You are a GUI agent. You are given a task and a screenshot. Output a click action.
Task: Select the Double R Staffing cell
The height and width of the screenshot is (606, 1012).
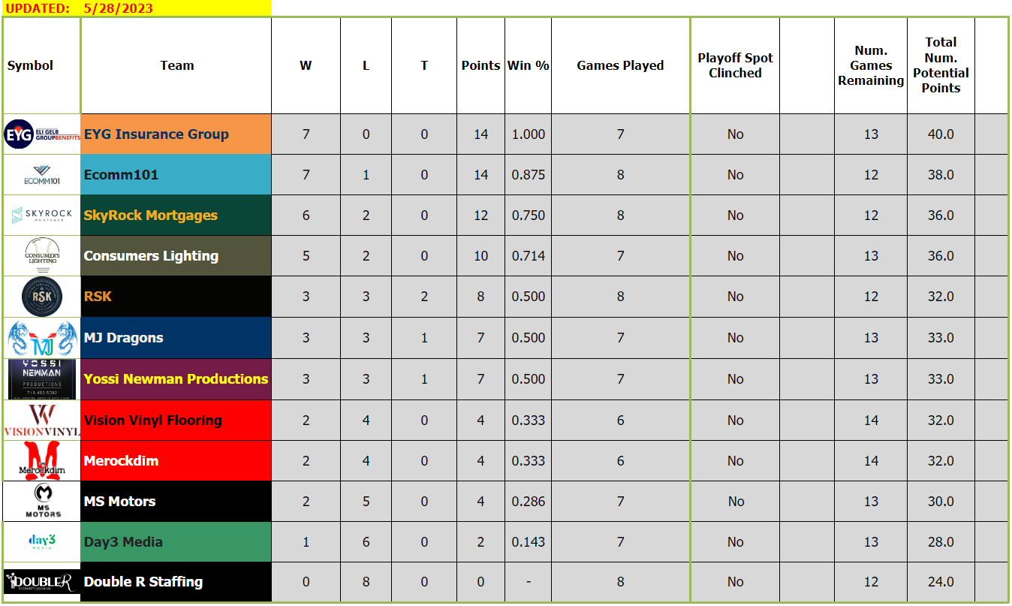(x=176, y=582)
